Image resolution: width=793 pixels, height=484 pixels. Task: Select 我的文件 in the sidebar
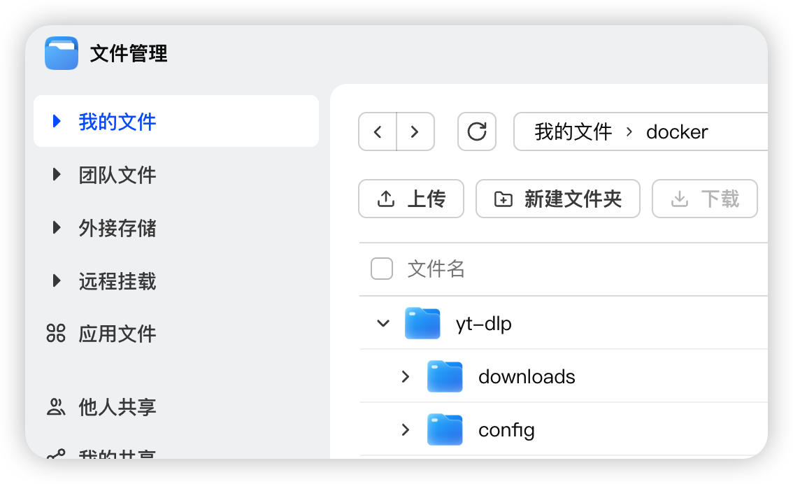pos(117,122)
